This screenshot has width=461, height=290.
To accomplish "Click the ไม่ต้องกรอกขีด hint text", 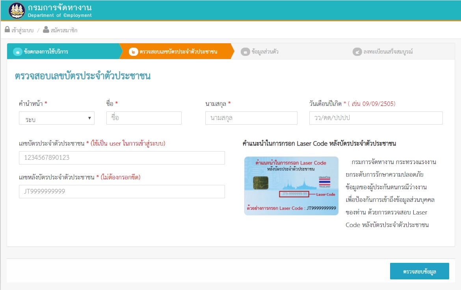I will tap(121, 177).
